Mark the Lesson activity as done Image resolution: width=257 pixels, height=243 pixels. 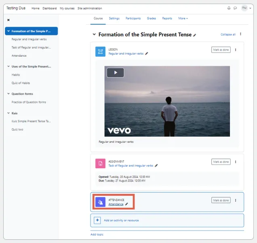click(221, 50)
